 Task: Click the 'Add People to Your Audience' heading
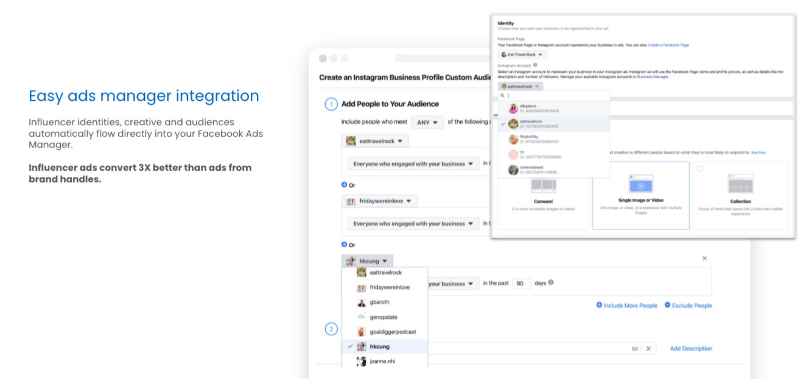pos(390,104)
